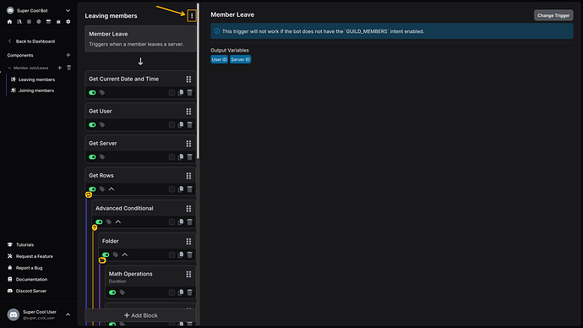Add a new component with the plus icon
583x328 pixels.
click(68, 55)
